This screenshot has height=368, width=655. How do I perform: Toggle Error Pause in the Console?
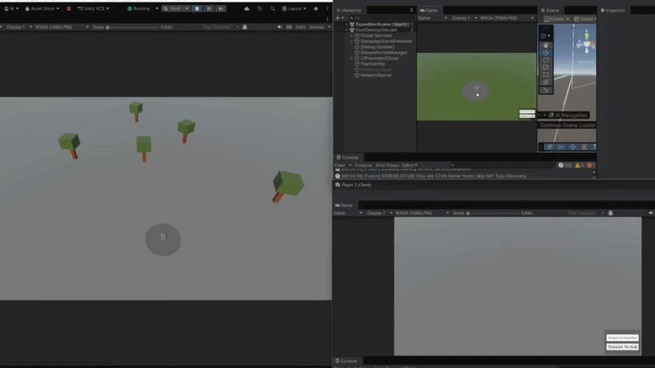[x=386, y=165]
